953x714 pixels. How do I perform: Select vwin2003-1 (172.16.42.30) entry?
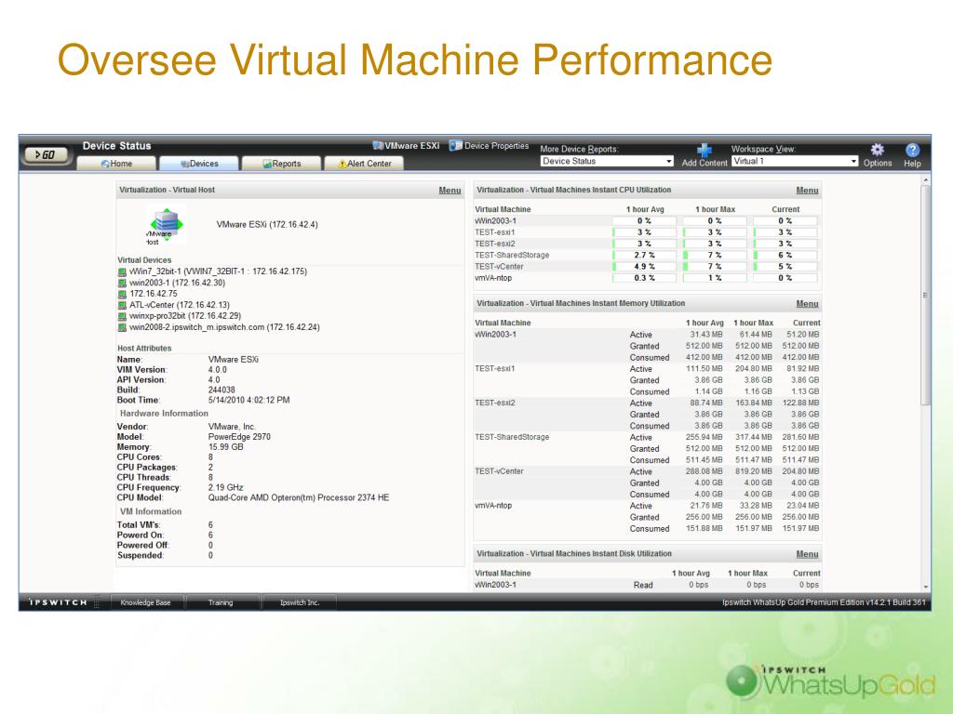click(x=177, y=283)
